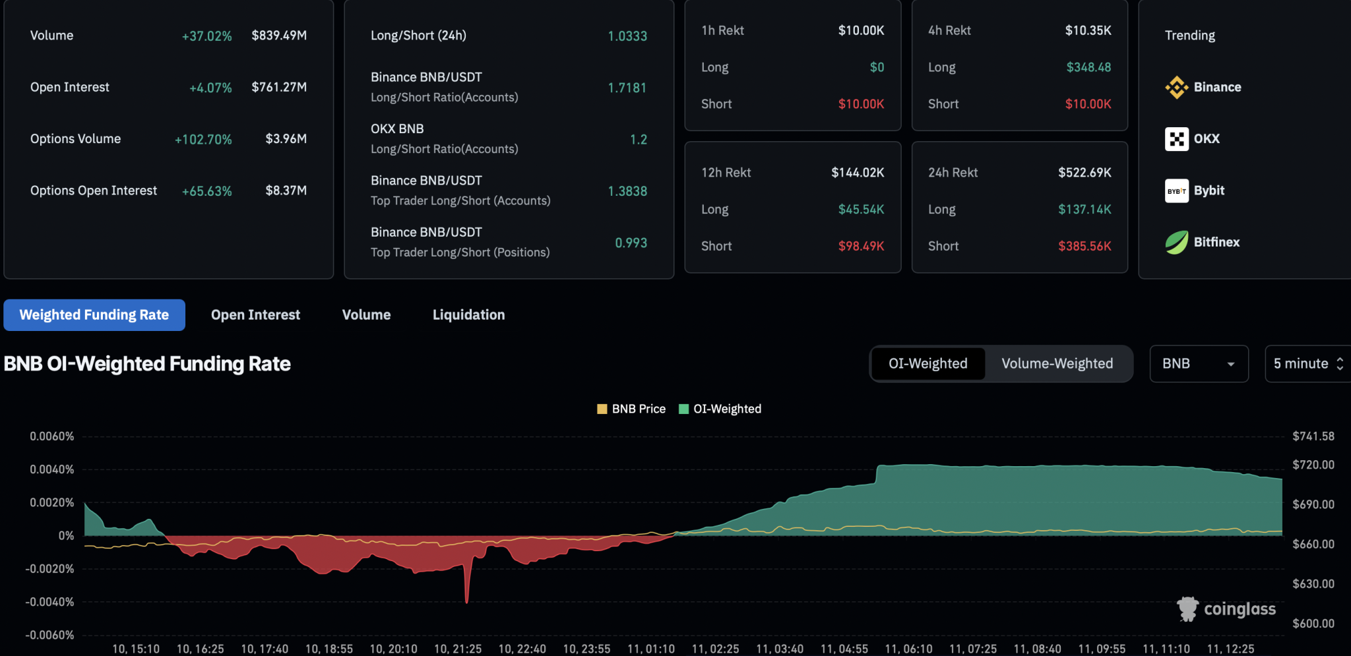Click the Binance exchange icon in Trending
Image resolution: width=1351 pixels, height=656 pixels.
[1177, 86]
